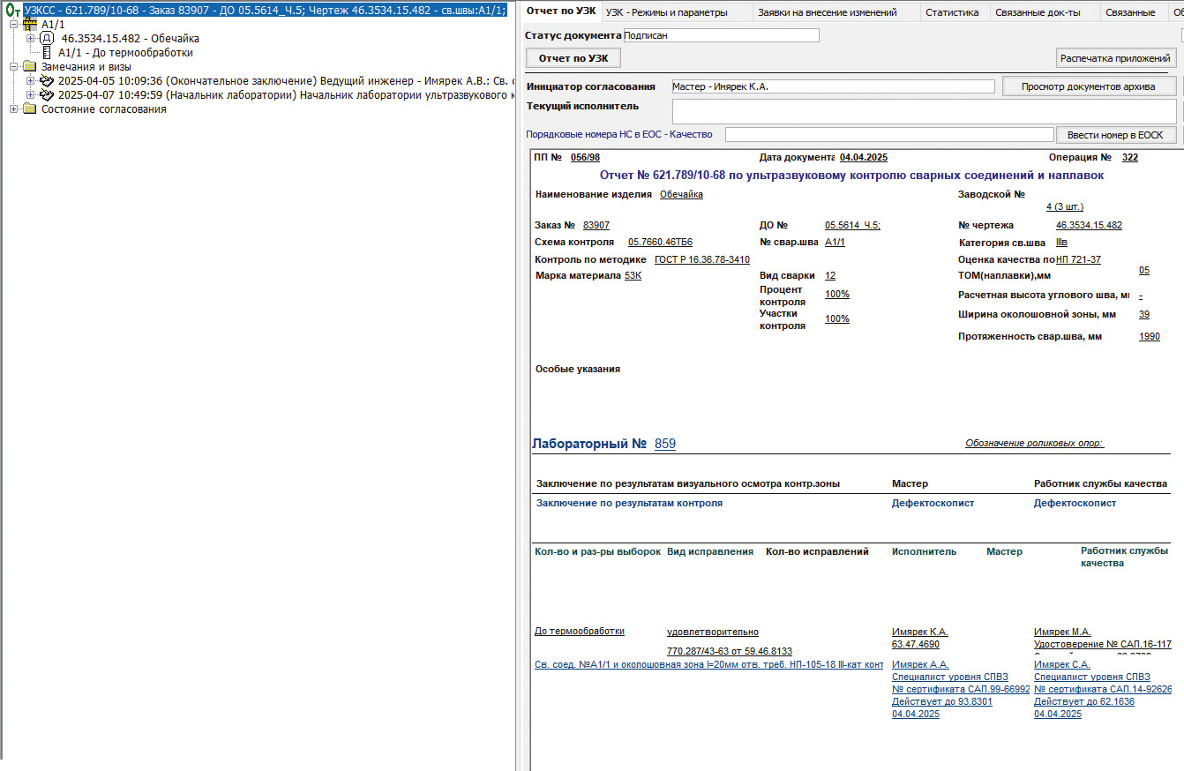Click the signature icon of 2025-04-07 entry
Viewport: 1184px width, 771px height.
47,95
